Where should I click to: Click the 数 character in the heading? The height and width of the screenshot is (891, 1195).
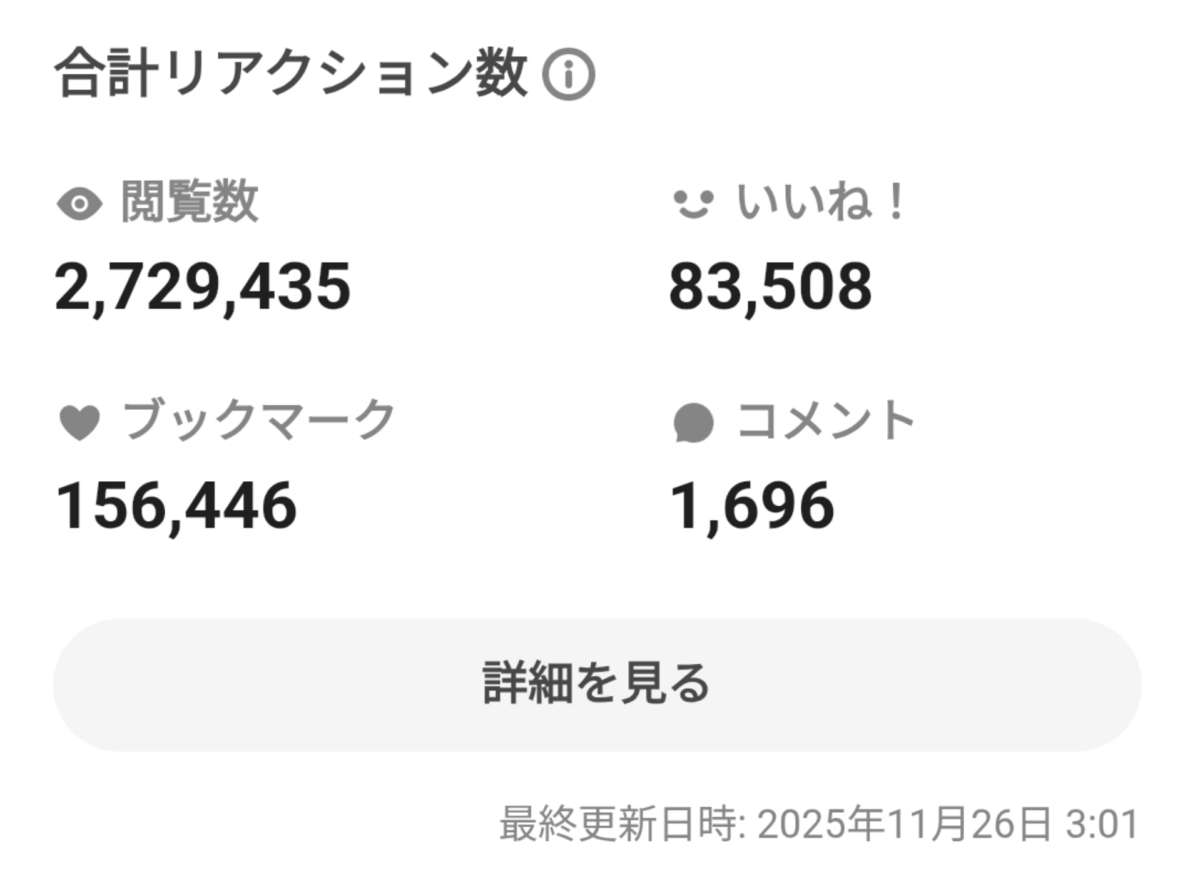pos(501,73)
